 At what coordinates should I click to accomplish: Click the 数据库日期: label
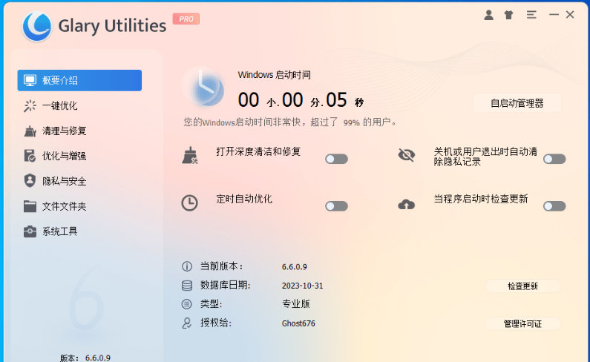[225, 286]
